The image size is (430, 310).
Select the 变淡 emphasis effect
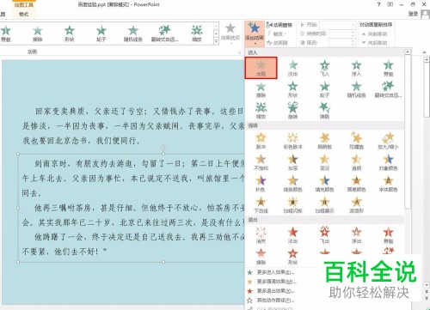tap(324, 162)
